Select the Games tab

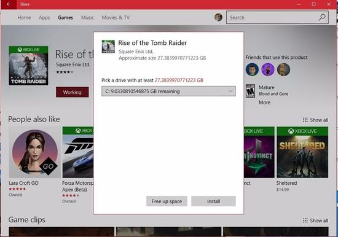coord(65,17)
